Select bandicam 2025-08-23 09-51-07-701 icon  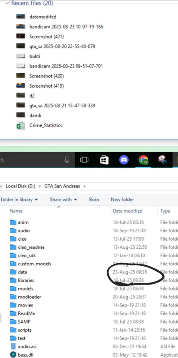point(21,66)
